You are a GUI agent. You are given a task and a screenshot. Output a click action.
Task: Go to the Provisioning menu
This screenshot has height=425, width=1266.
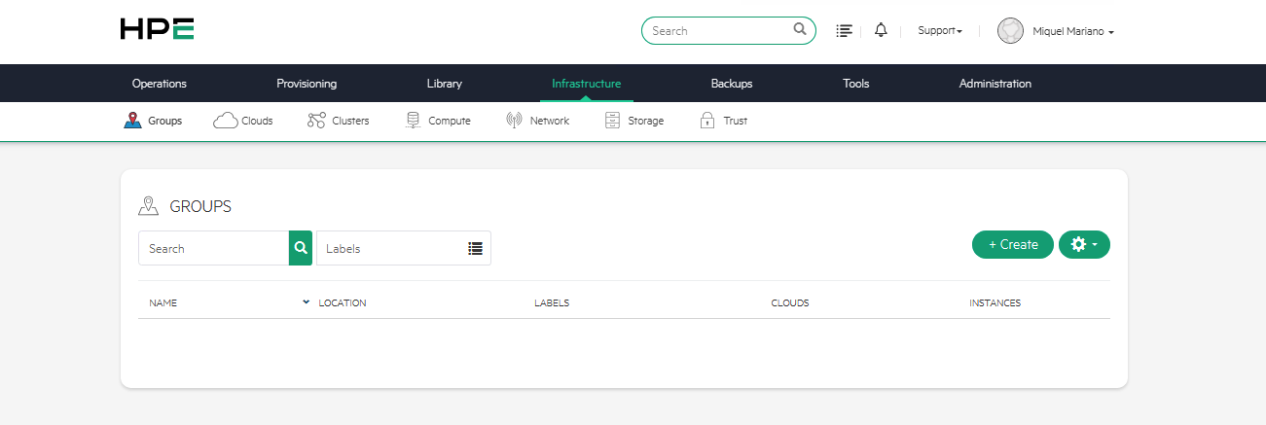click(x=307, y=84)
